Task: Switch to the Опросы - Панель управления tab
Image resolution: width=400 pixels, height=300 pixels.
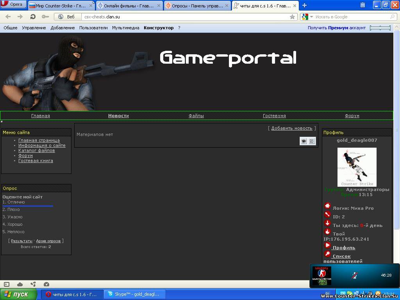Action: point(197,5)
